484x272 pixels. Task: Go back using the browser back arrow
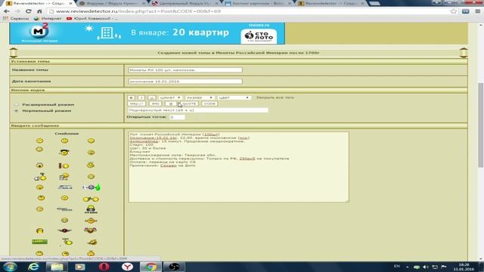(7, 11)
